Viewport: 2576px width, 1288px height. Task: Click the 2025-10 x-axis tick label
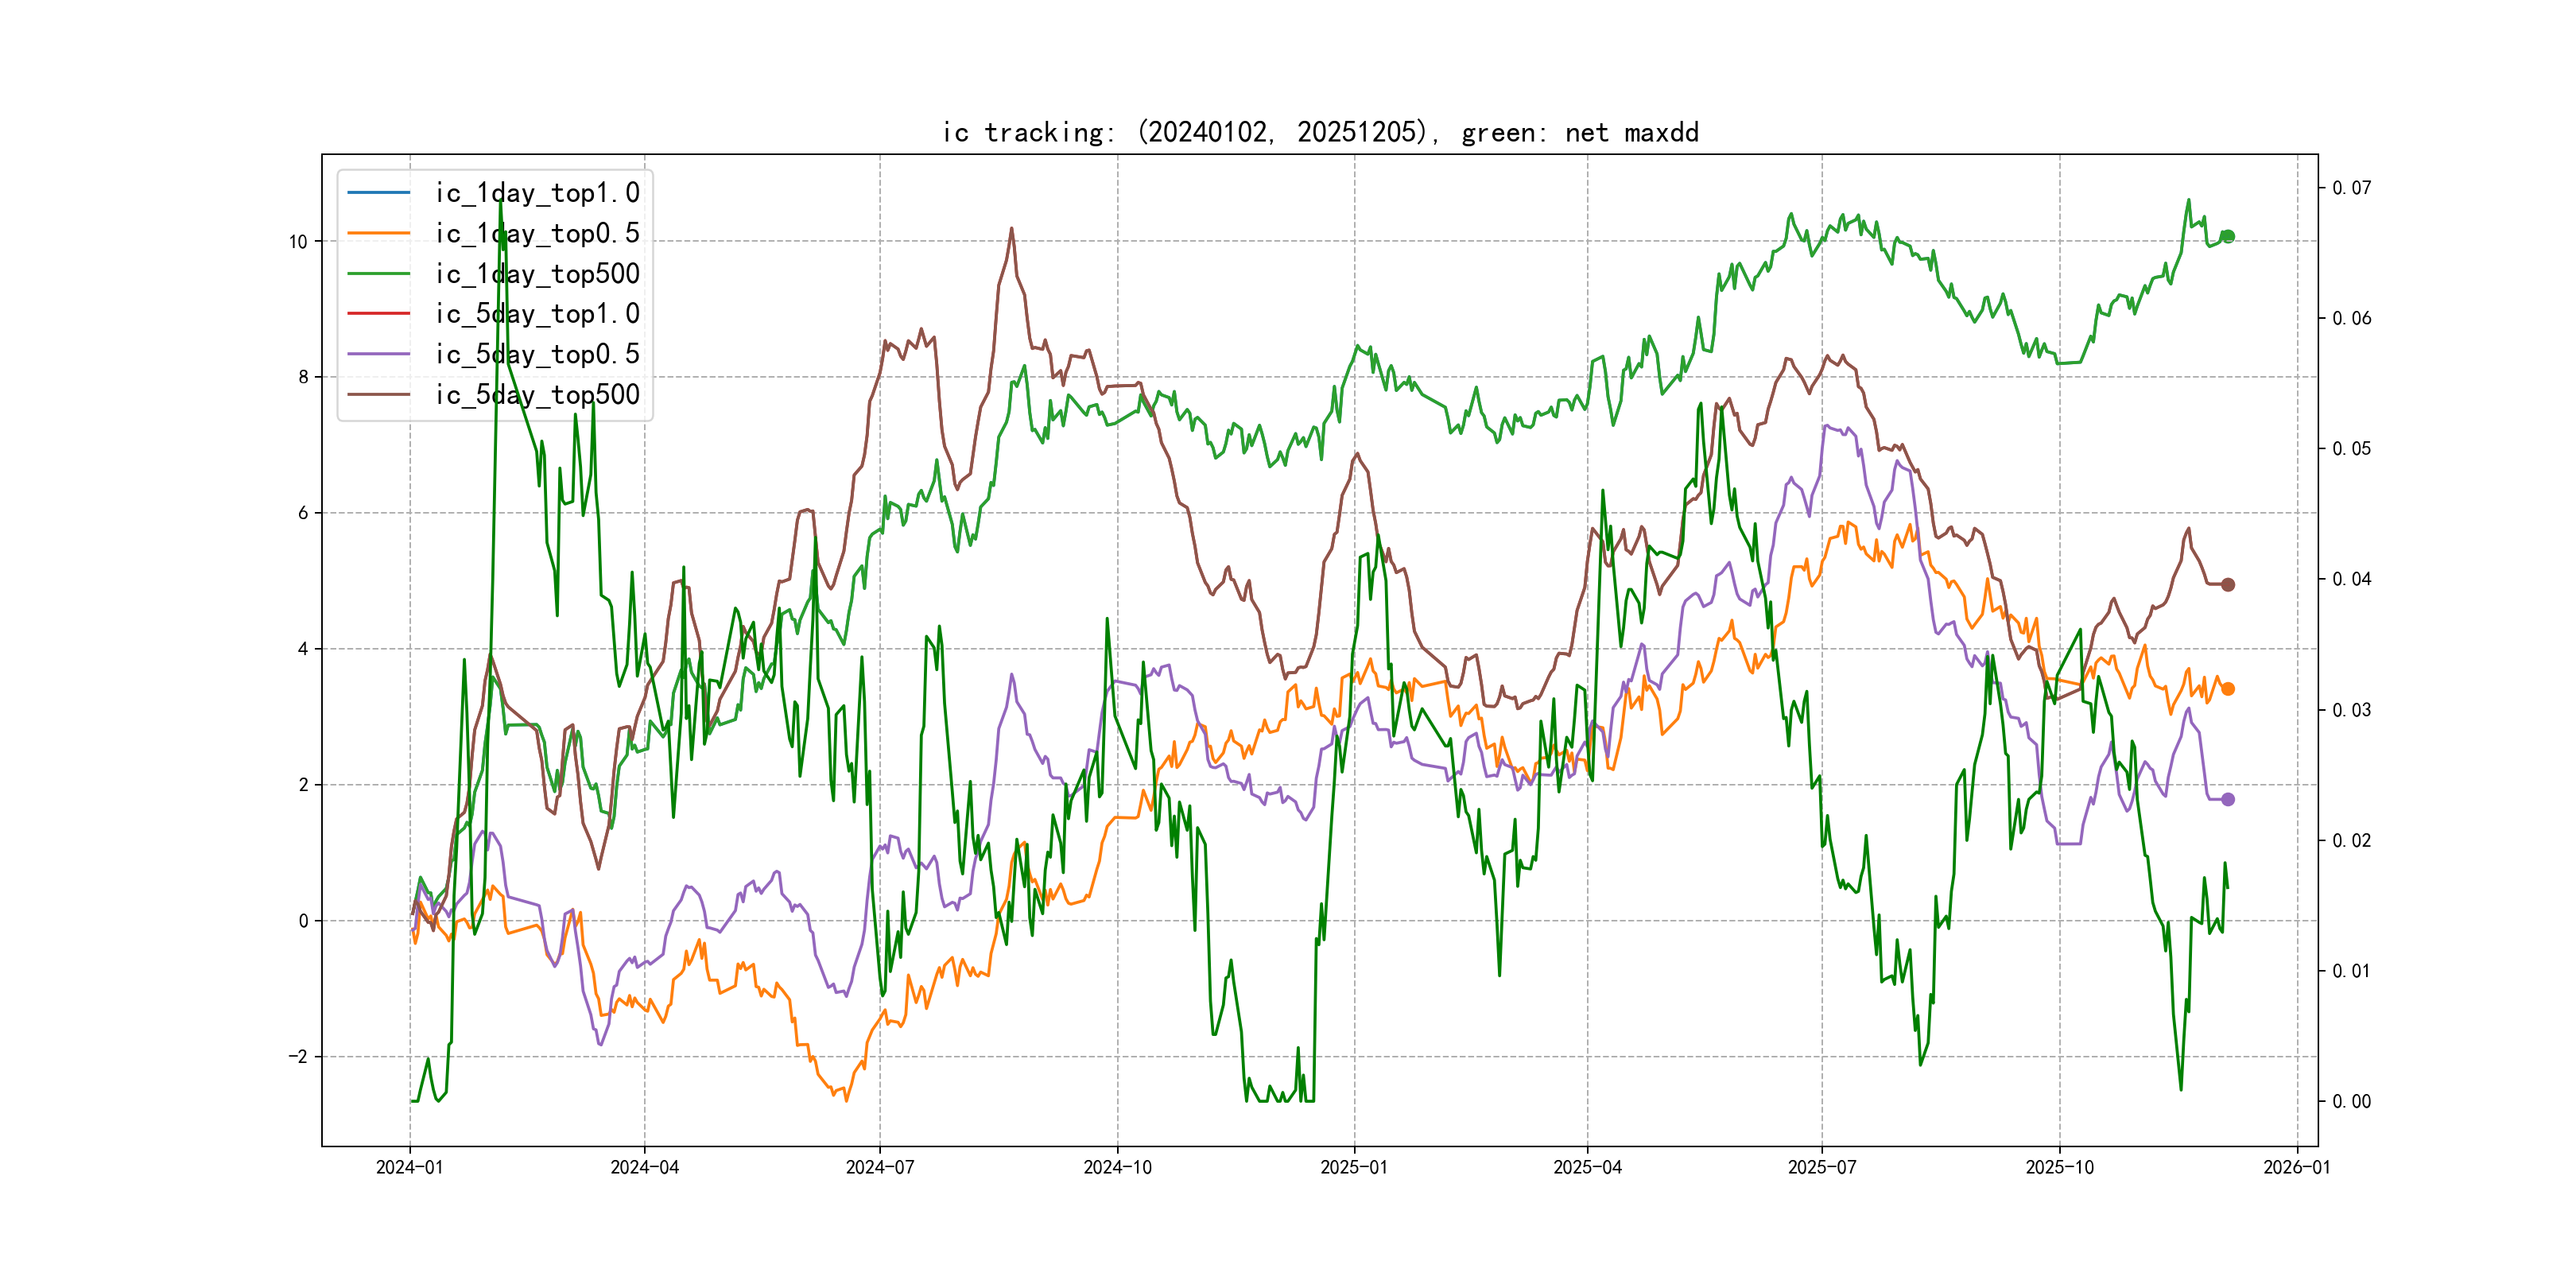click(x=2059, y=1167)
